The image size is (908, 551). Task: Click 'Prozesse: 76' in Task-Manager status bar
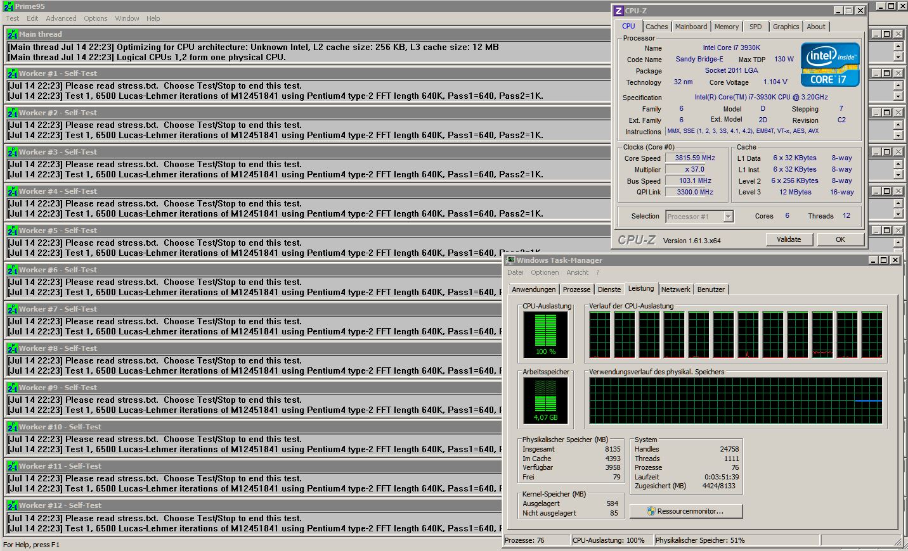[x=524, y=540]
